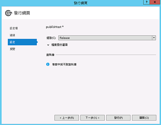161x125 pixels.
Task: Click the publishtest * profile name
Action: (55, 27)
